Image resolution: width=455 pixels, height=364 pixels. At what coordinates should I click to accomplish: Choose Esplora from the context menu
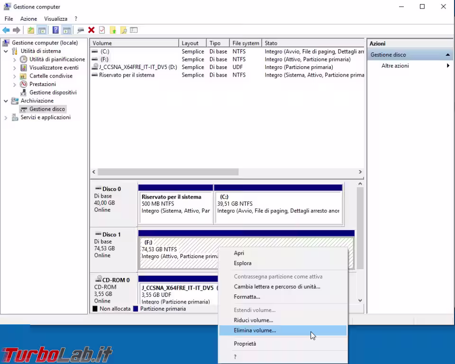tap(283, 263)
